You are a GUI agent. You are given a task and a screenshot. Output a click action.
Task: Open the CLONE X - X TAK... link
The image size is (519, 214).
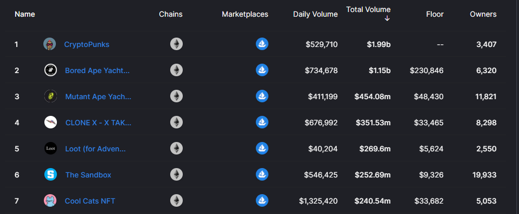click(98, 123)
